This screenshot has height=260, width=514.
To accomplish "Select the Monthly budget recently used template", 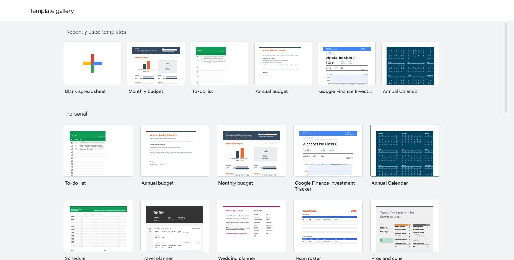I will [x=156, y=63].
